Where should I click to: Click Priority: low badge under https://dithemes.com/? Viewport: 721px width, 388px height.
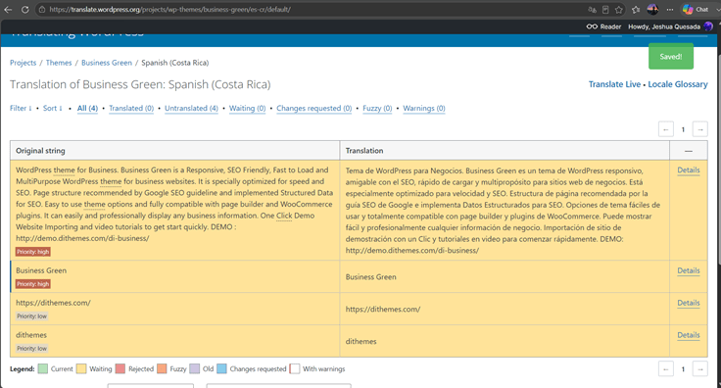coord(31,315)
